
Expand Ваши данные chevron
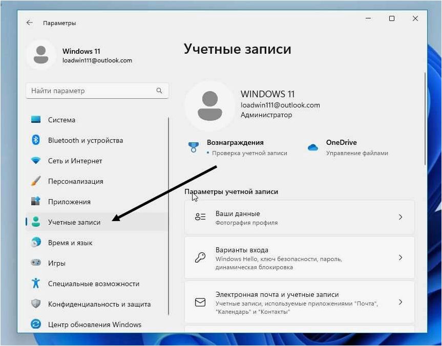click(x=401, y=217)
